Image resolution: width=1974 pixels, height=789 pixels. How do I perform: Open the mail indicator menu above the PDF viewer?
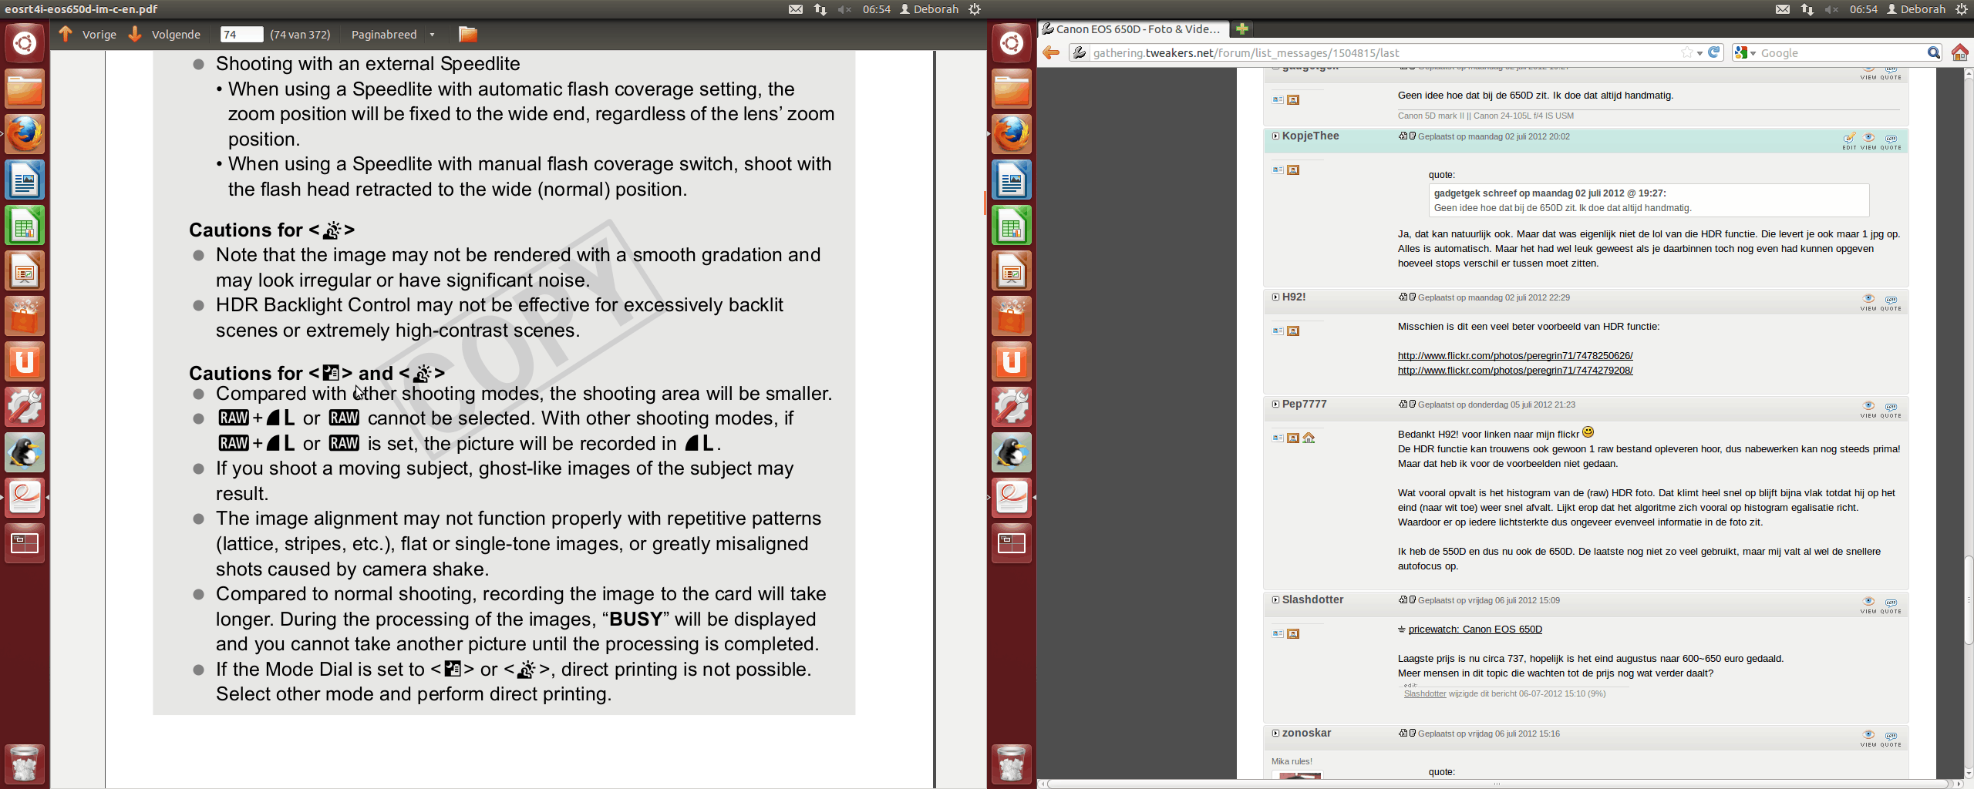796,9
